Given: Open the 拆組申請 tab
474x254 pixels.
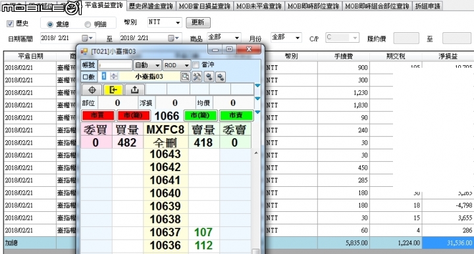Looking at the screenshot, I should [427, 6].
